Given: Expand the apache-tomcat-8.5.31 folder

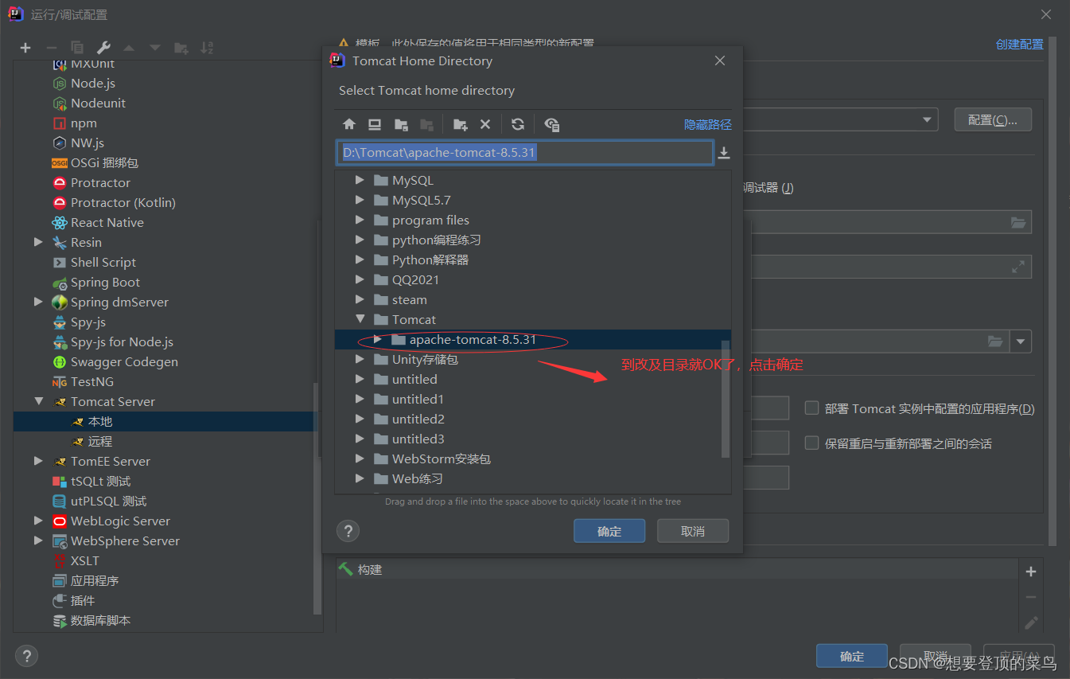Looking at the screenshot, I should pyautogui.click(x=378, y=340).
